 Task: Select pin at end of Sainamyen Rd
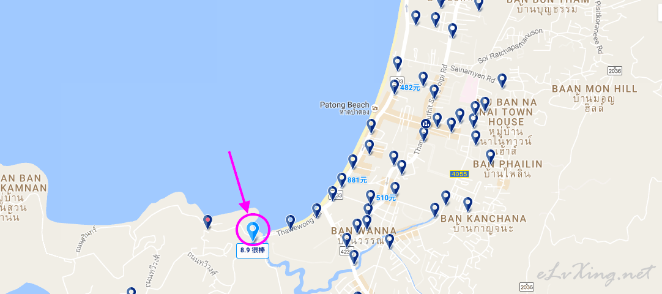tap(502, 81)
